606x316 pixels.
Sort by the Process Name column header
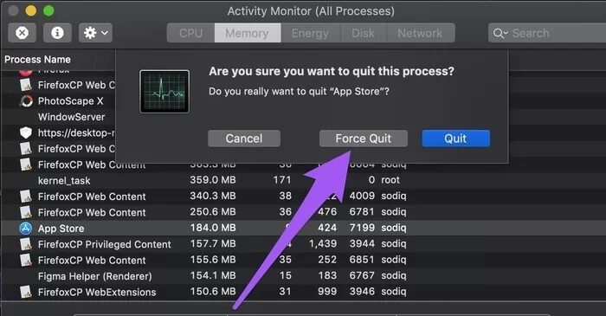click(37, 60)
